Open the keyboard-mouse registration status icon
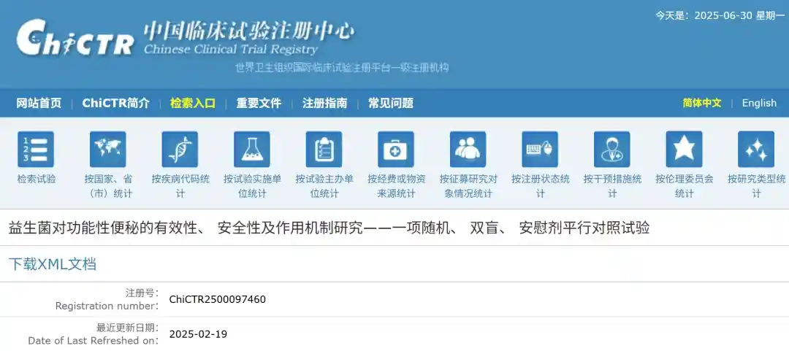The width and height of the screenshot is (789, 351). [540, 150]
